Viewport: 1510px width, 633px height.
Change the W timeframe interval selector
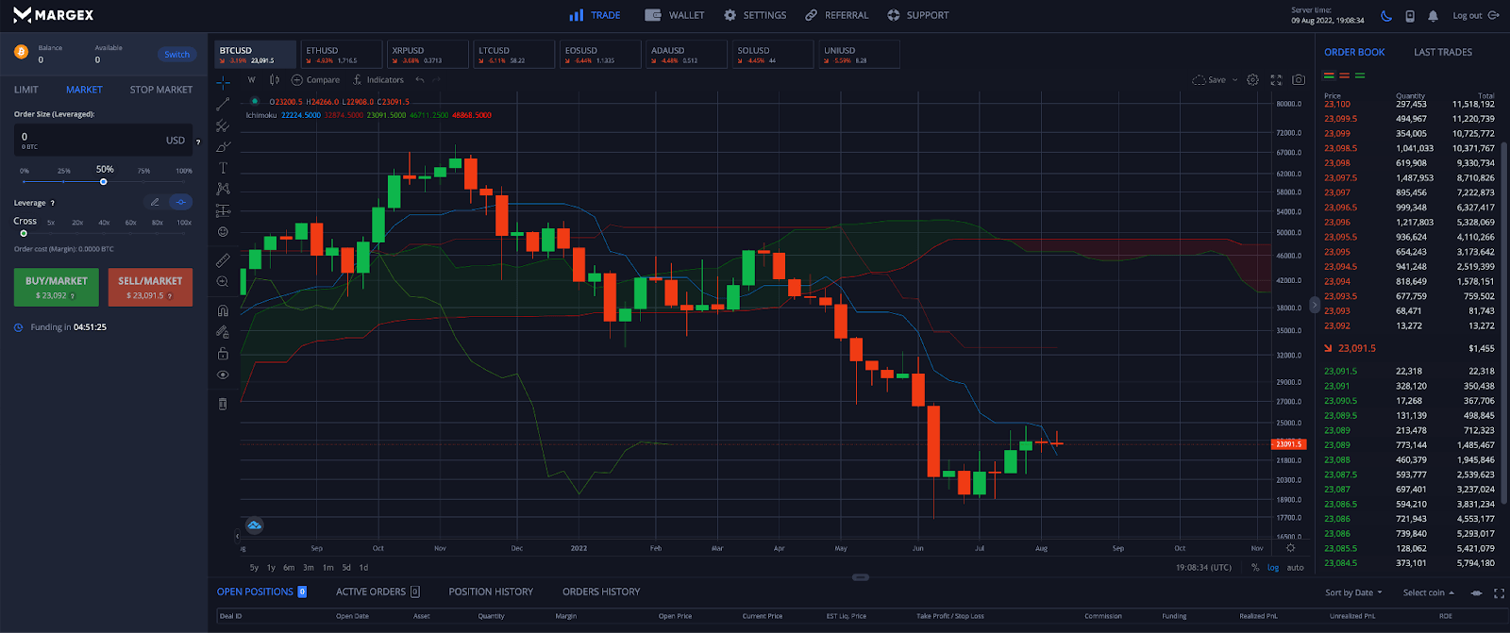(x=252, y=80)
